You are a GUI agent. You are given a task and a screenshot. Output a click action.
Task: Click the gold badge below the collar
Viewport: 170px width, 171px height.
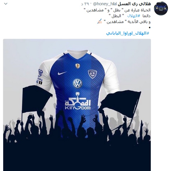(x=78, y=66)
